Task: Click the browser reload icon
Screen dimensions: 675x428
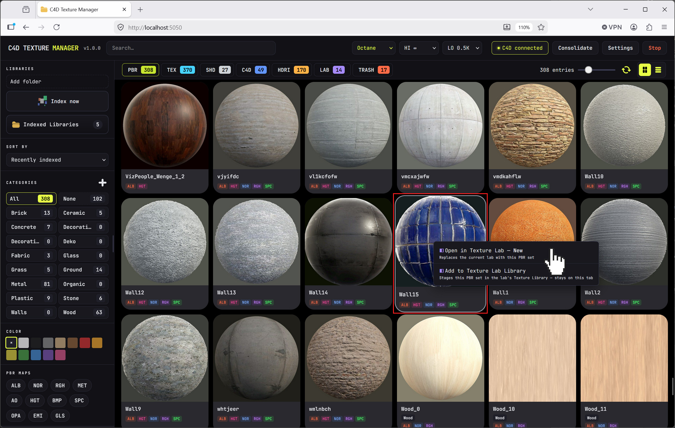Action: point(57,27)
